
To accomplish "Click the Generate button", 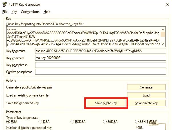I will tap(146, 87).
